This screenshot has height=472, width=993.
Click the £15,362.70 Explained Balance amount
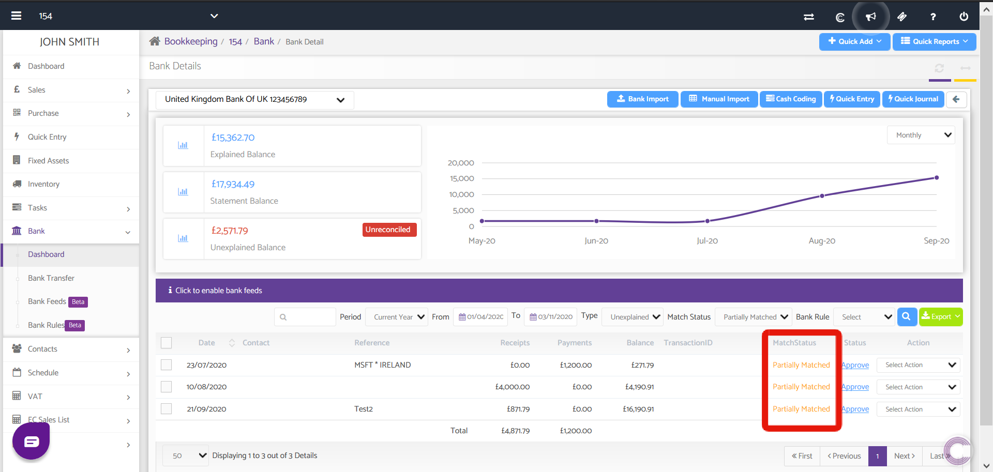[x=233, y=138]
